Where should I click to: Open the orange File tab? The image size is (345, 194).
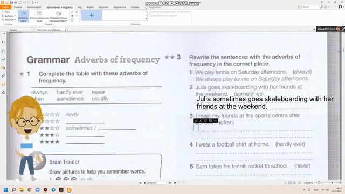tap(5, 7)
